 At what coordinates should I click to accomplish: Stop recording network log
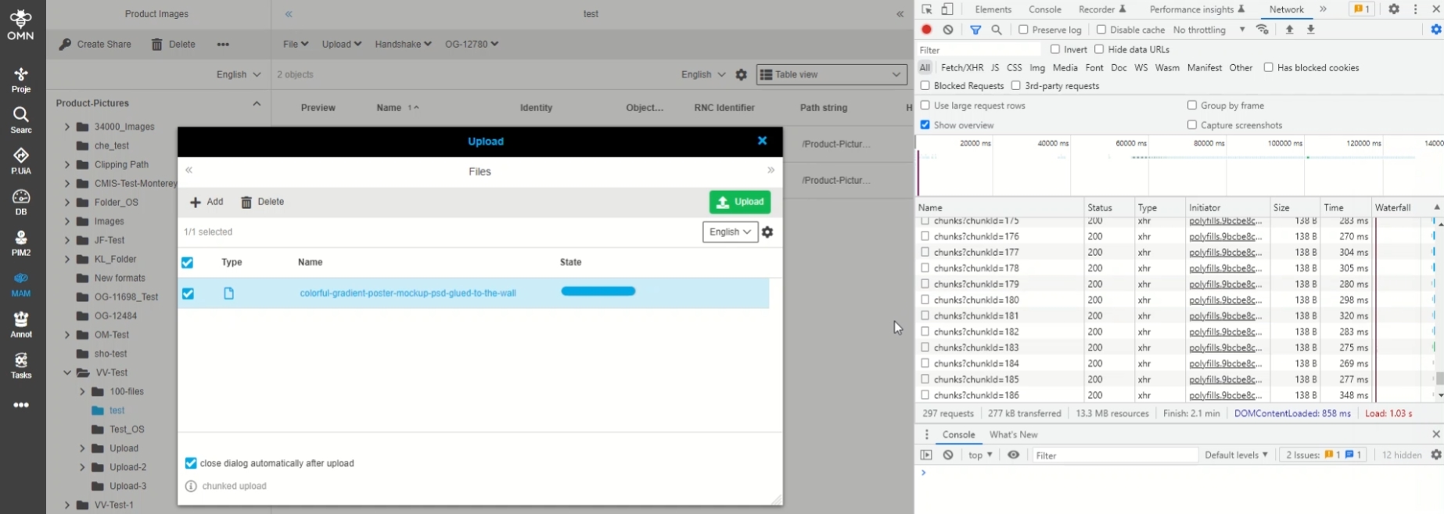[x=926, y=30]
